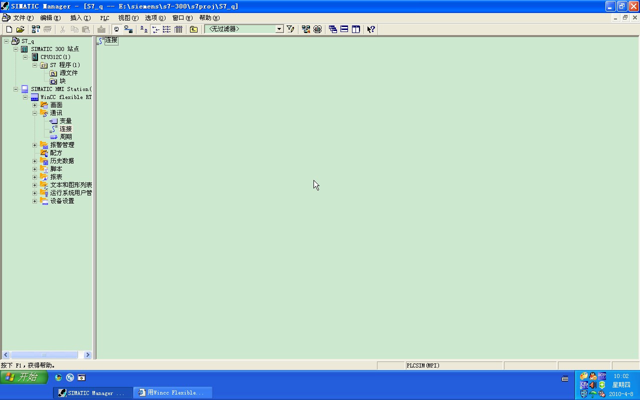Click the filter funnel icon
Image resolution: width=640 pixels, height=400 pixels.
pos(290,29)
